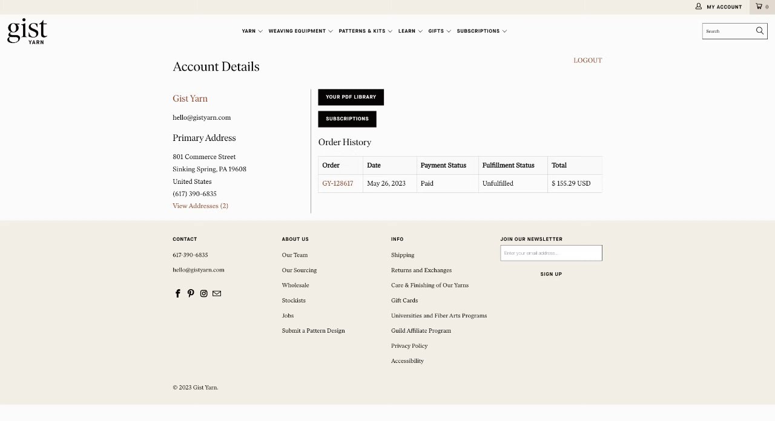Open the Learn menu
Screen dimensions: 775x421
pos(410,31)
